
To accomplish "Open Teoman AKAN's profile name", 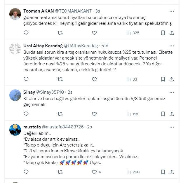I will (39, 11).
